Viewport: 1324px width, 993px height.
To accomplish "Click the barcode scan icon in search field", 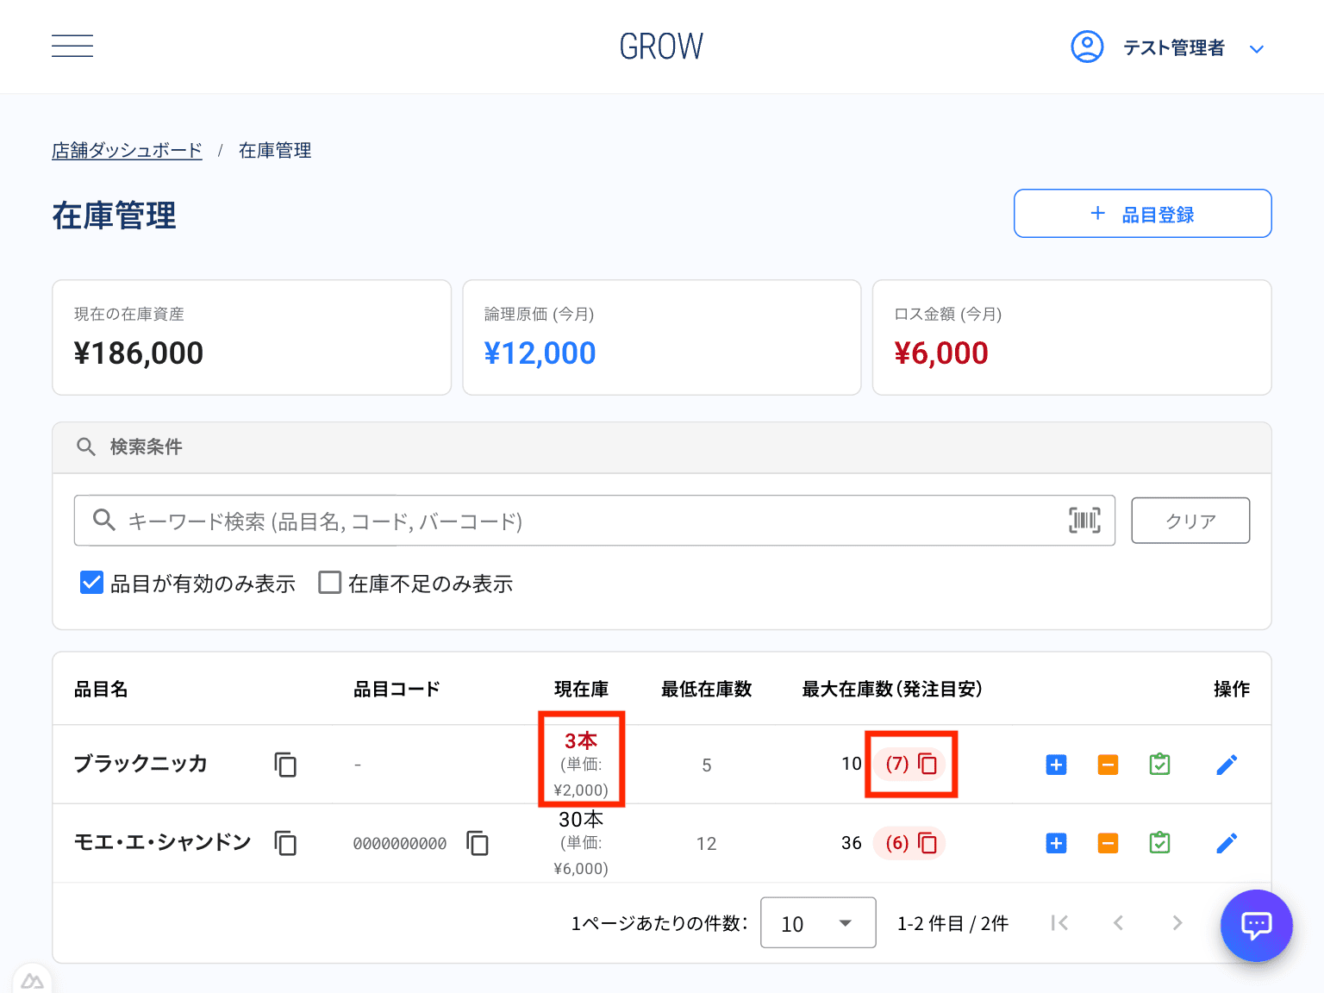I will 1084,520.
